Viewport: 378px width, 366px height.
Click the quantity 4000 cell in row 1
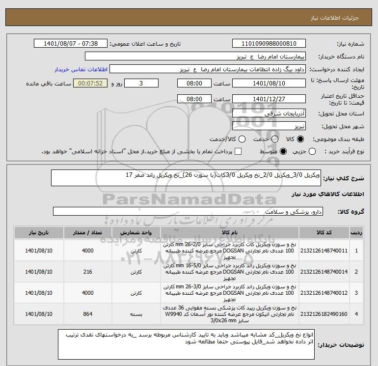[87, 251]
